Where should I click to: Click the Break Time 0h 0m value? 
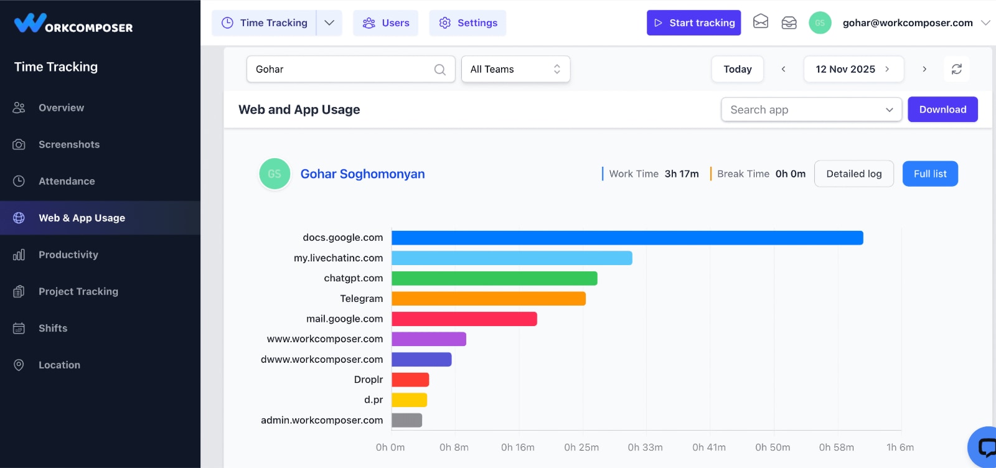791,174
